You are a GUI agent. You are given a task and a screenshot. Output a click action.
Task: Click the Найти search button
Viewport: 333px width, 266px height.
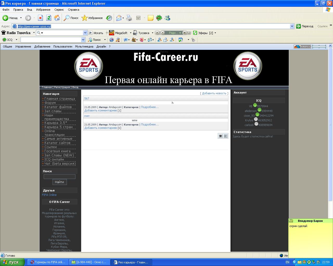[x=60, y=182]
